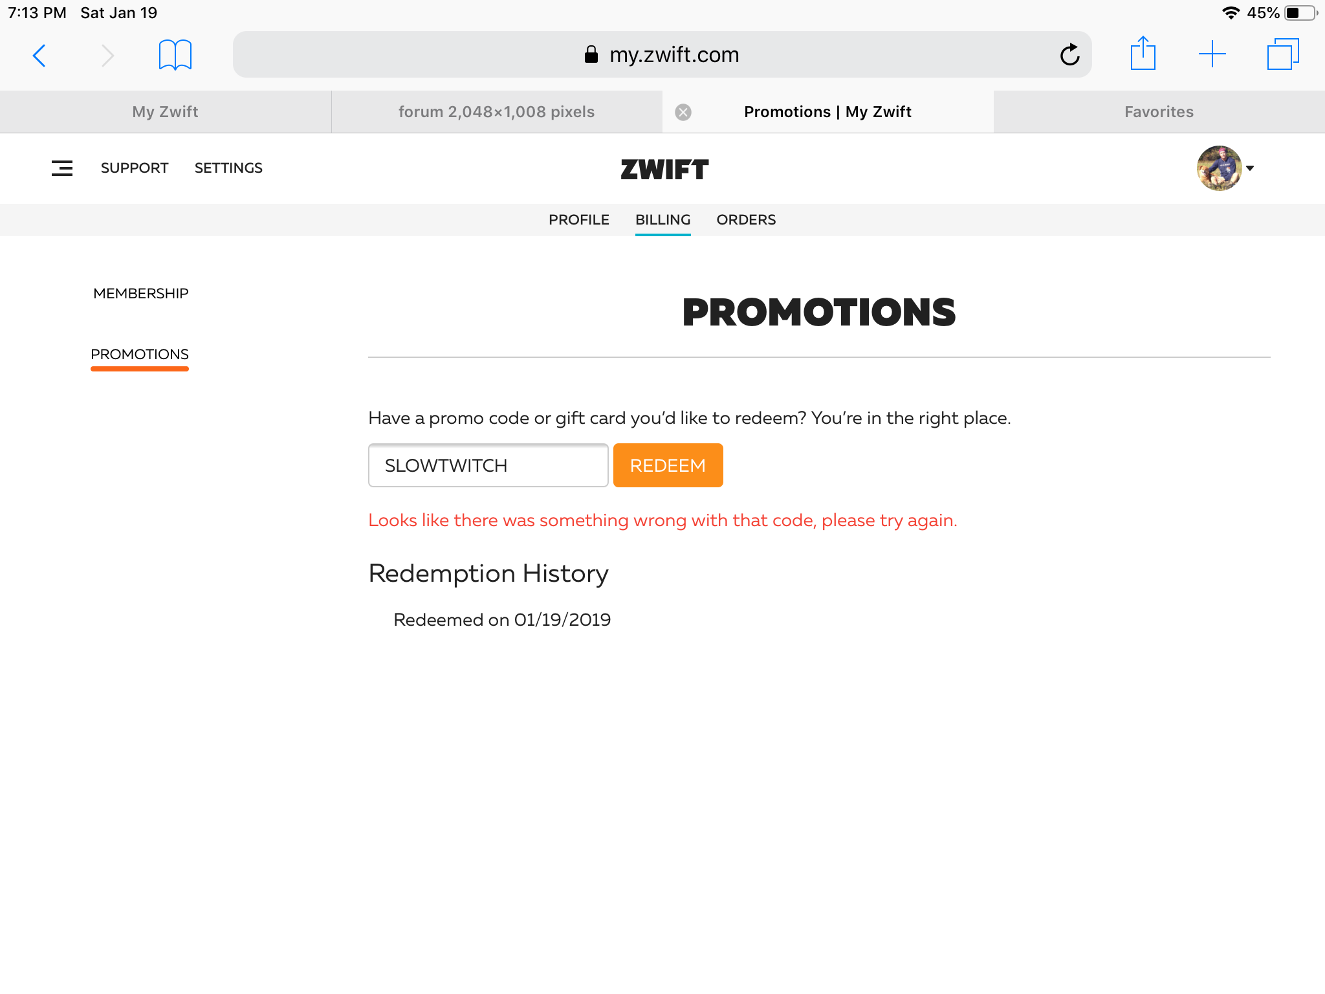The width and height of the screenshot is (1325, 994).
Task: Open the SUPPORT link
Action: tap(135, 168)
